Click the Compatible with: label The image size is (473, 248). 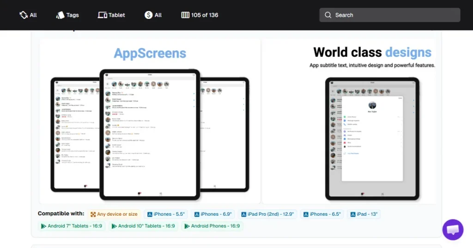pos(61,213)
